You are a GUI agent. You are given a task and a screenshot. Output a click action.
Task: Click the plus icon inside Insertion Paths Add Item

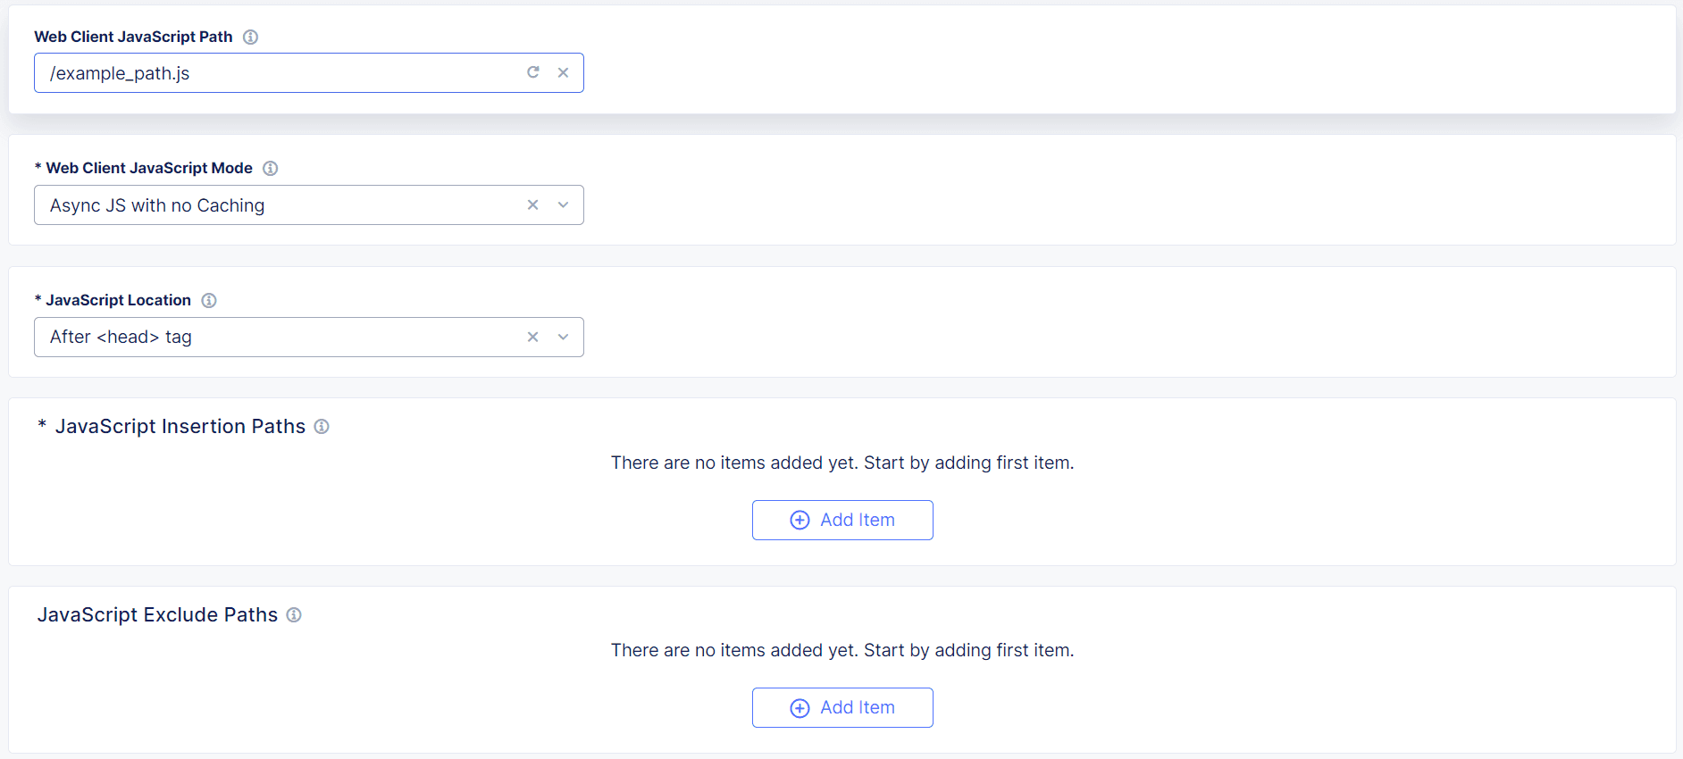[798, 520]
